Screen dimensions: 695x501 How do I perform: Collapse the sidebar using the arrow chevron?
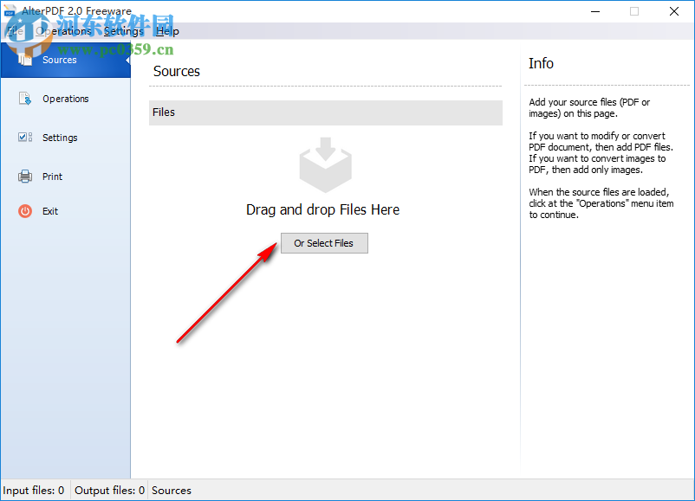click(127, 60)
